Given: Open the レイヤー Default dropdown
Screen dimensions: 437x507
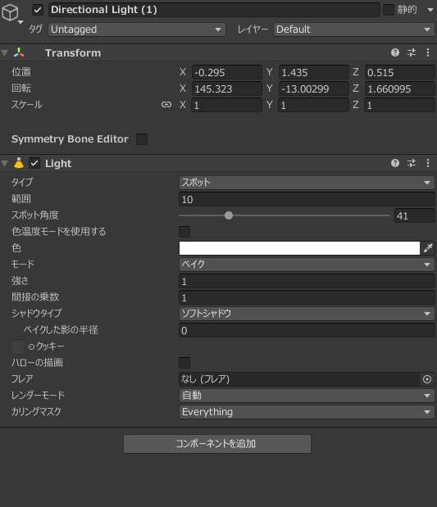Looking at the screenshot, I should click(x=354, y=29).
